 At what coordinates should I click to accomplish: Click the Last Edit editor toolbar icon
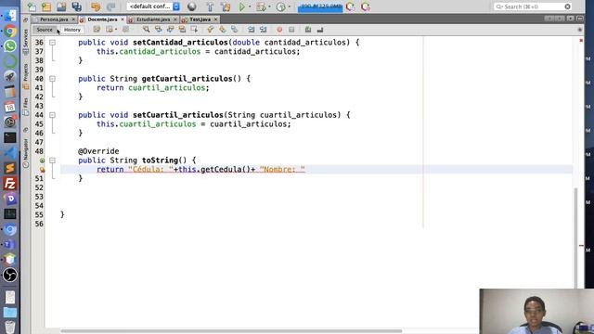[97, 30]
